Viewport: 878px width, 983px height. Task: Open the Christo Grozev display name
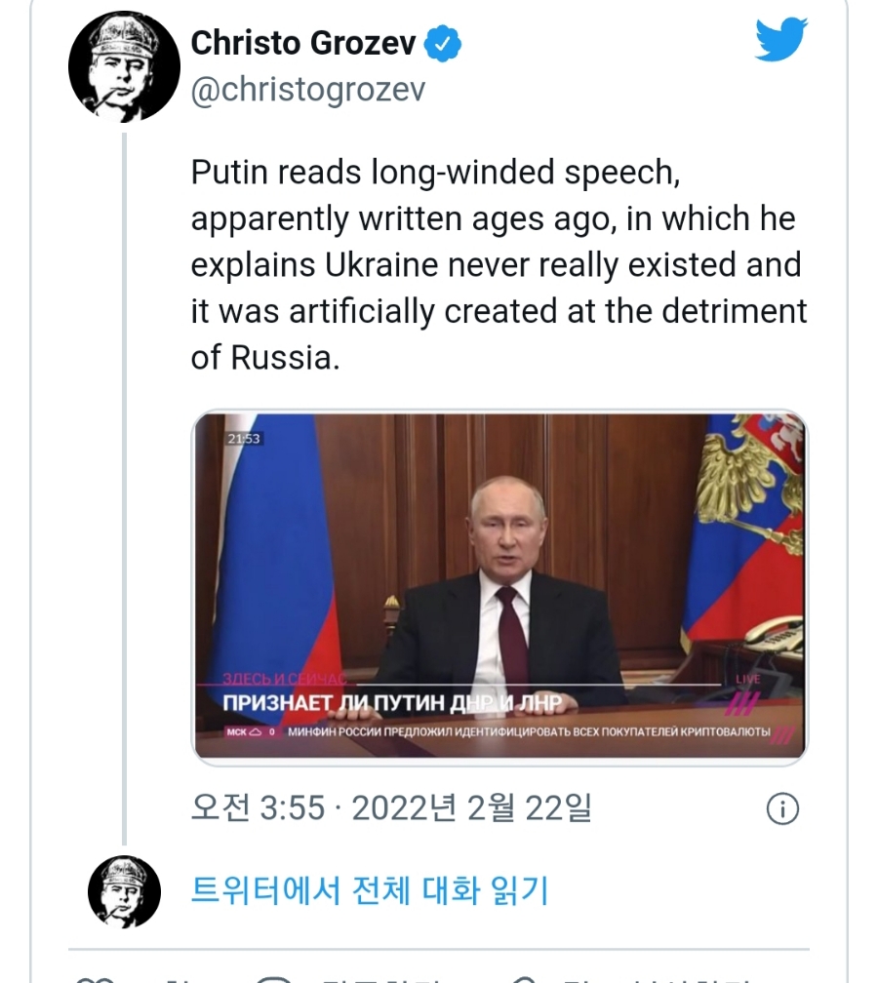click(303, 44)
